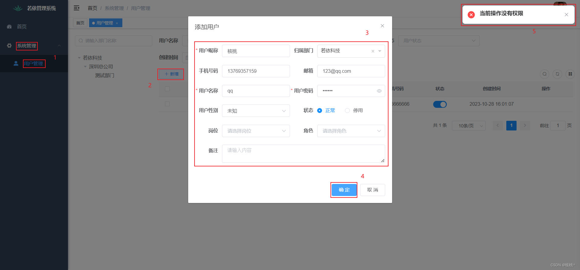Click the 若依 logo icon

pos(18,8)
